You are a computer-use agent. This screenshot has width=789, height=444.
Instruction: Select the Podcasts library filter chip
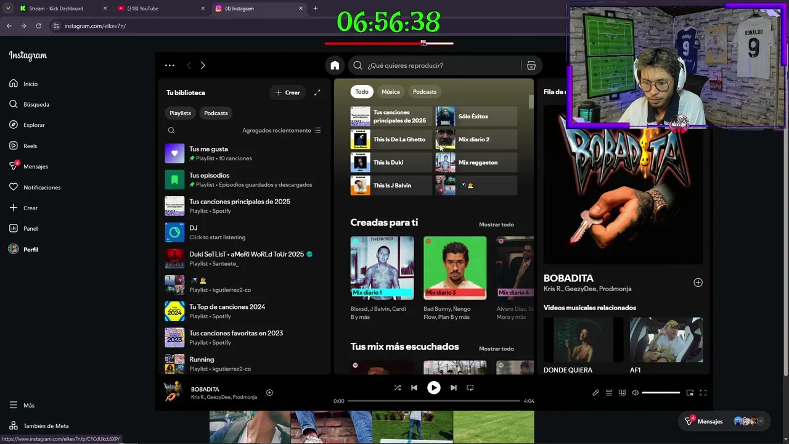[x=216, y=113]
